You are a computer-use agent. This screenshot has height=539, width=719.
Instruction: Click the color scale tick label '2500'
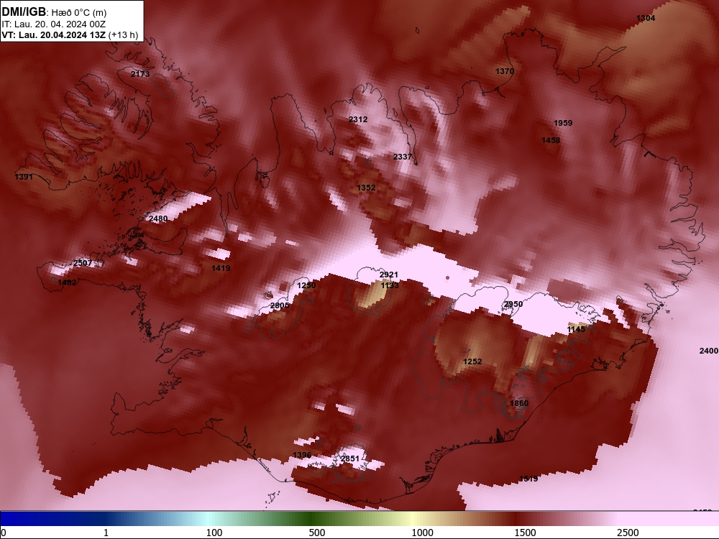pos(628,533)
